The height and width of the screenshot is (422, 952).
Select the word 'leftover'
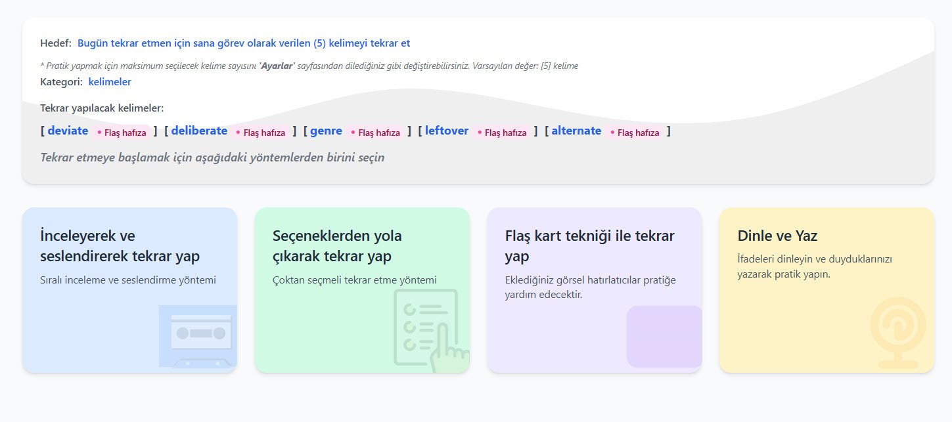tap(447, 131)
